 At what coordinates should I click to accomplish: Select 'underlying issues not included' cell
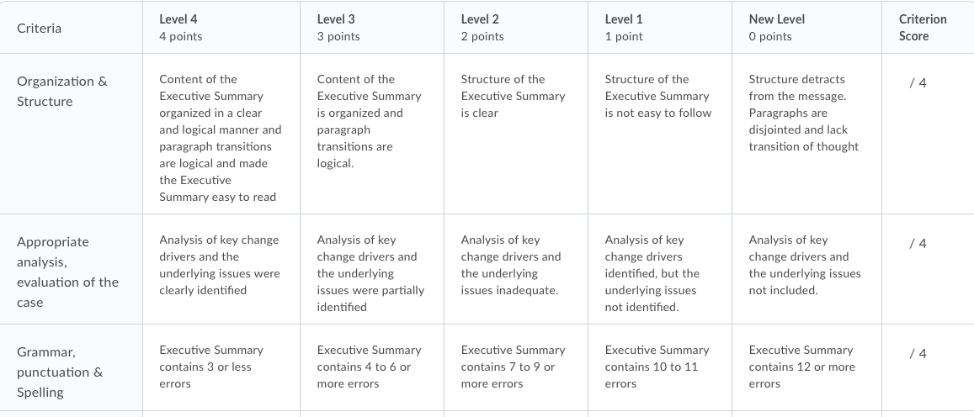point(807,269)
